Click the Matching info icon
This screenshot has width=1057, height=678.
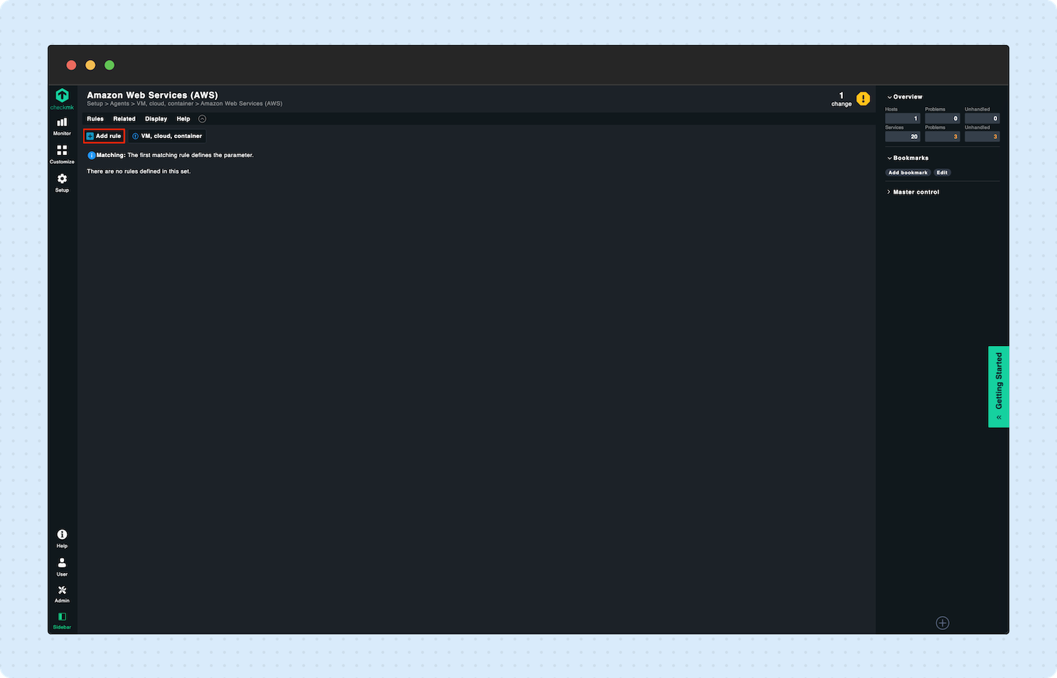tap(91, 155)
